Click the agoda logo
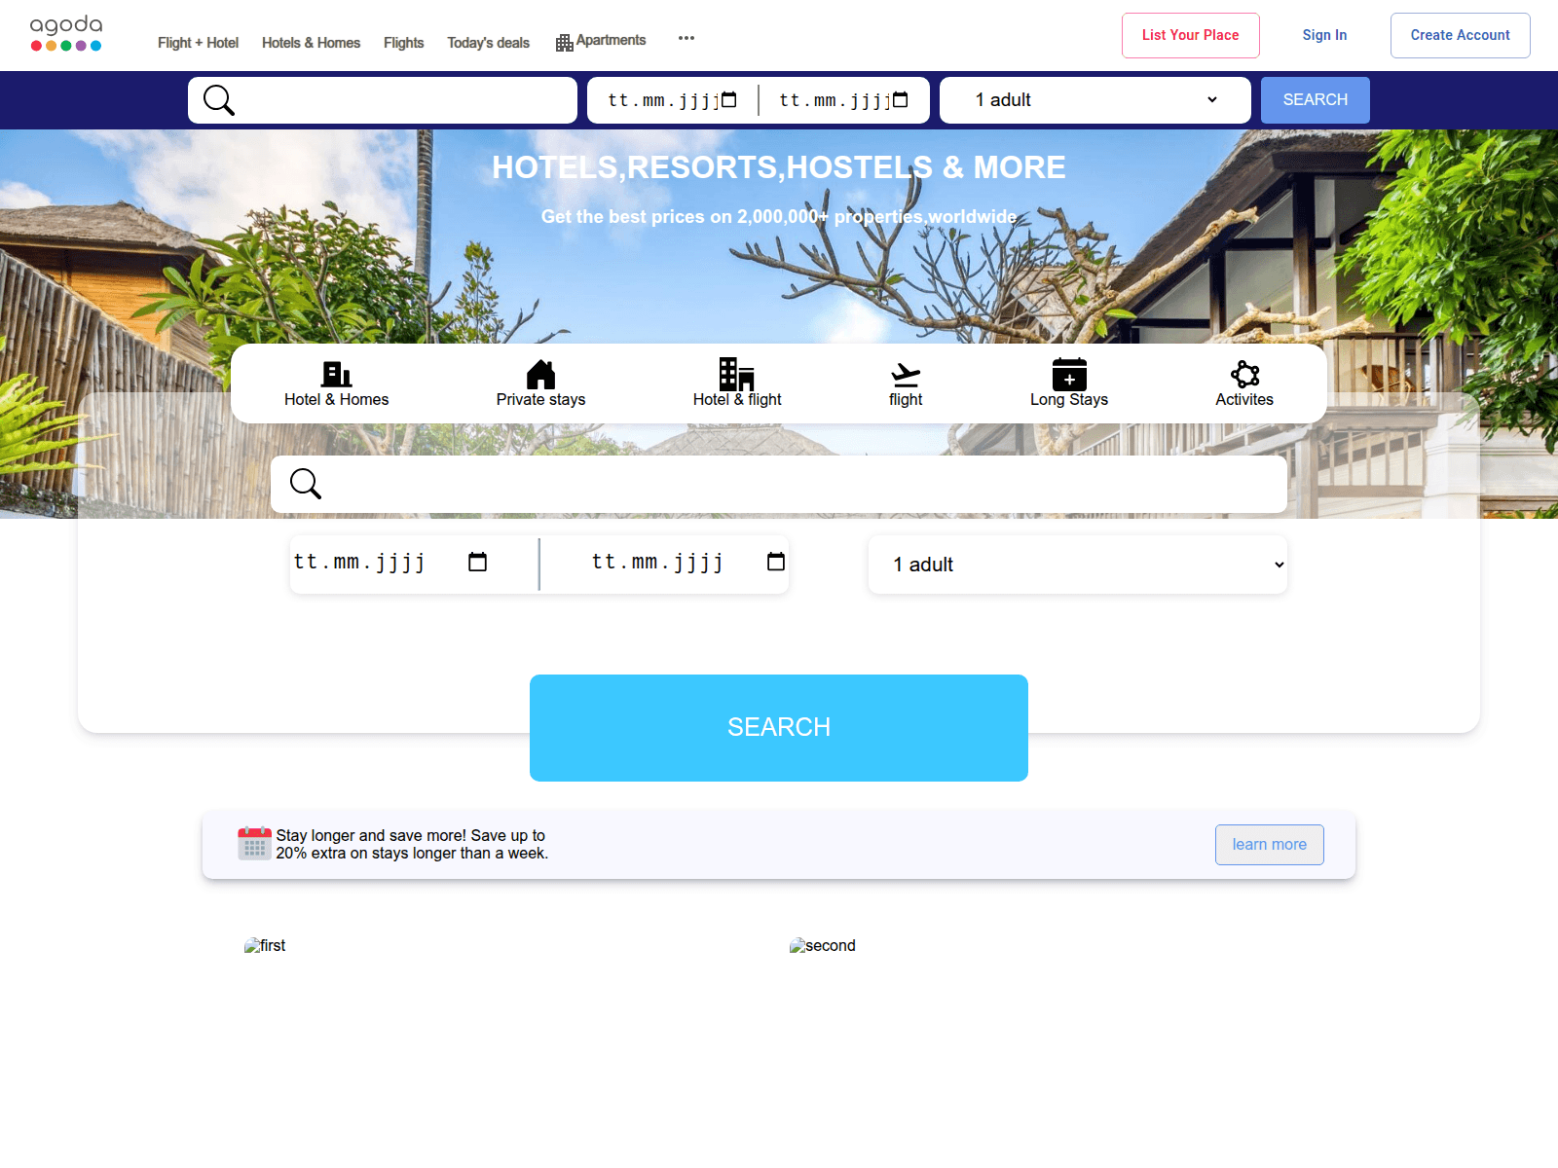Image resolution: width=1558 pixels, height=1168 pixels. pos(66,33)
